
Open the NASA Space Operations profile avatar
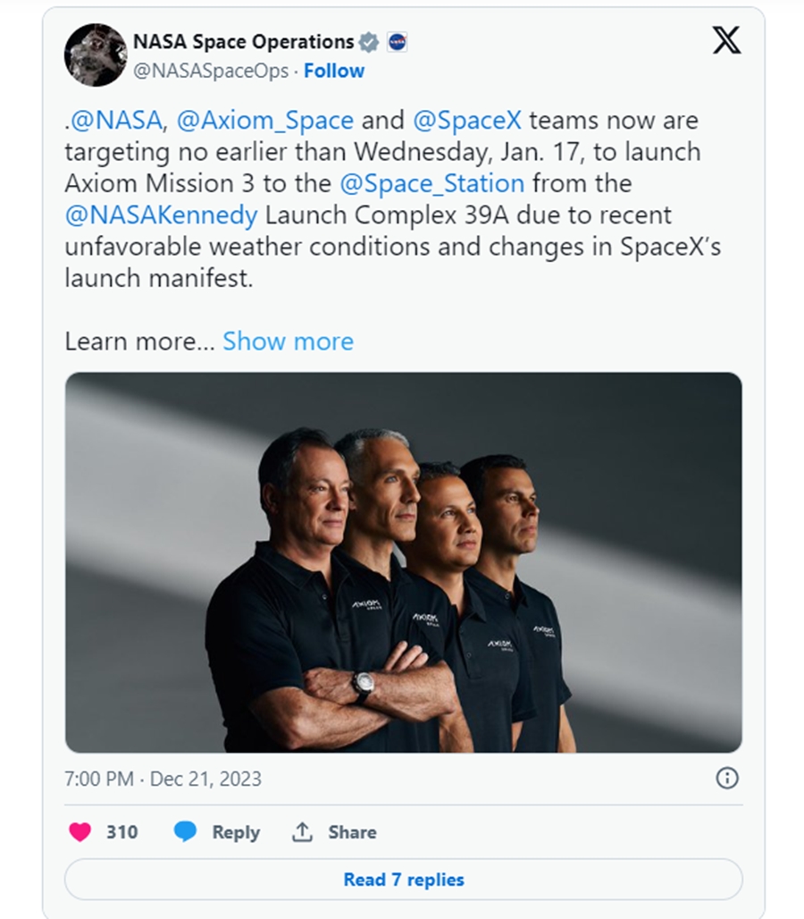tap(95, 55)
